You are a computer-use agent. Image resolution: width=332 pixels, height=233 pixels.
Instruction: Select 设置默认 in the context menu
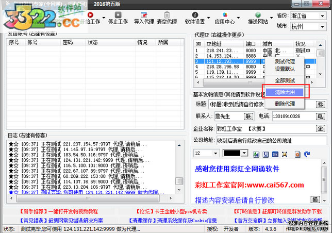pyautogui.click(x=285, y=69)
